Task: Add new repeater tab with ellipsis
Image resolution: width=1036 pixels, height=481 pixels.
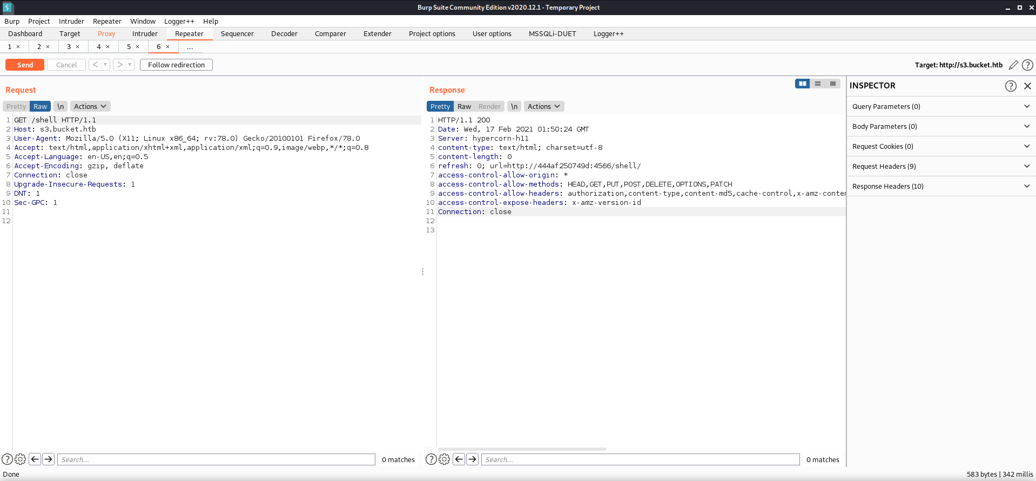Action: tap(190, 47)
